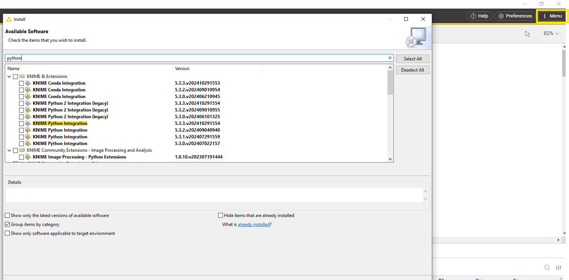
Task: Click the icon of KNIME Python Integration 5.3.0
Action: 28,144
